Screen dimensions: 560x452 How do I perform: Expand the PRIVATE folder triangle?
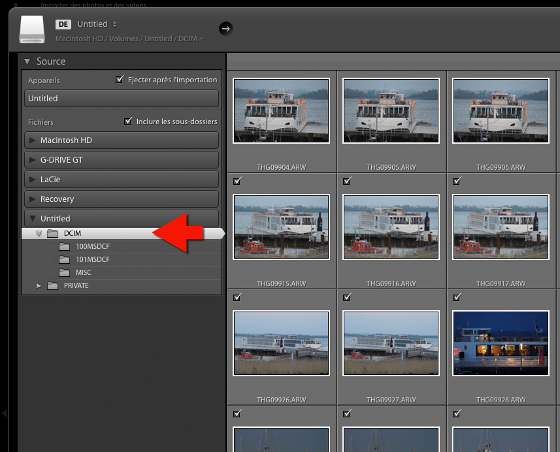point(39,286)
